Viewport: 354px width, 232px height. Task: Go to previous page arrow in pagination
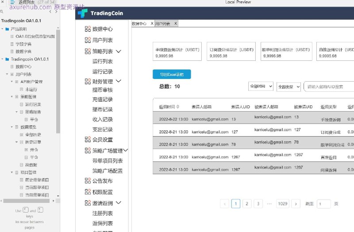[225, 204]
